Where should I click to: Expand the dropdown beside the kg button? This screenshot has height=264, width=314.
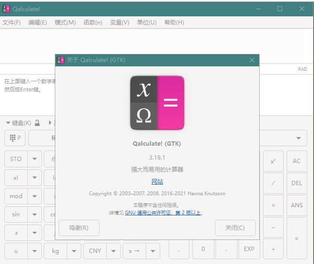point(74,251)
